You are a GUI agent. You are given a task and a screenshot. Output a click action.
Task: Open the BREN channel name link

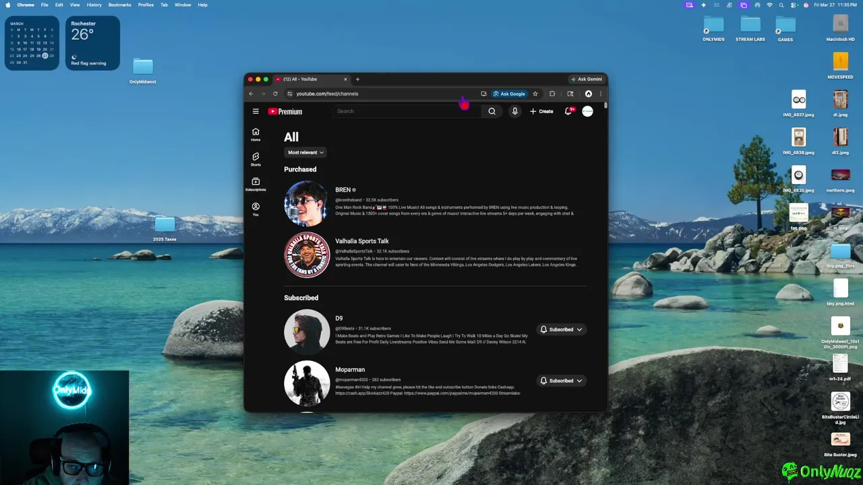343,190
